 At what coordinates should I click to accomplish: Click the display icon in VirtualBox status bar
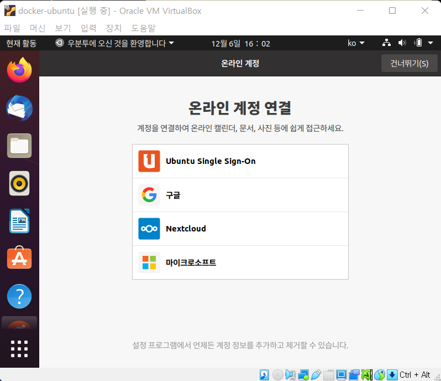tap(342, 375)
